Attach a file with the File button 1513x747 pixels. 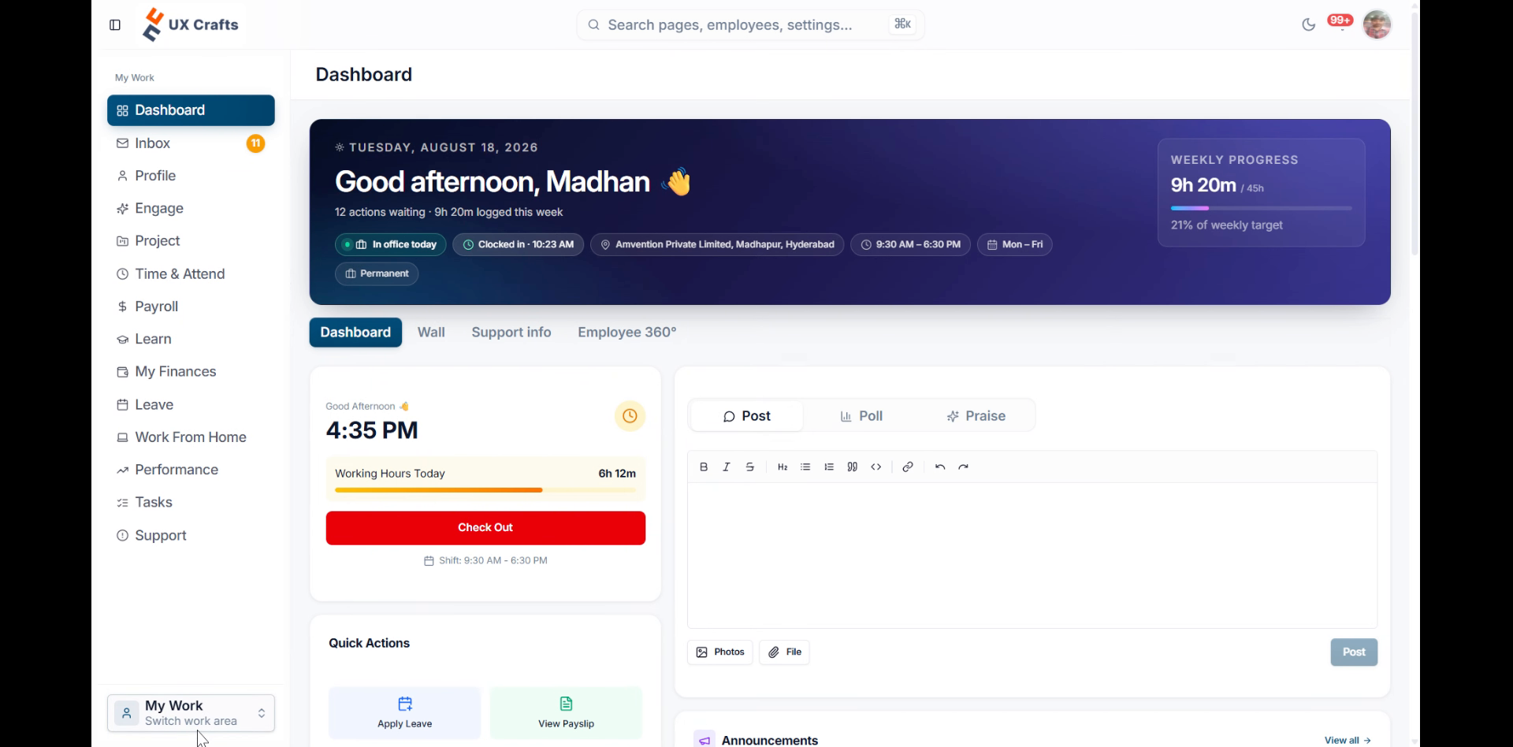pyautogui.click(x=784, y=652)
